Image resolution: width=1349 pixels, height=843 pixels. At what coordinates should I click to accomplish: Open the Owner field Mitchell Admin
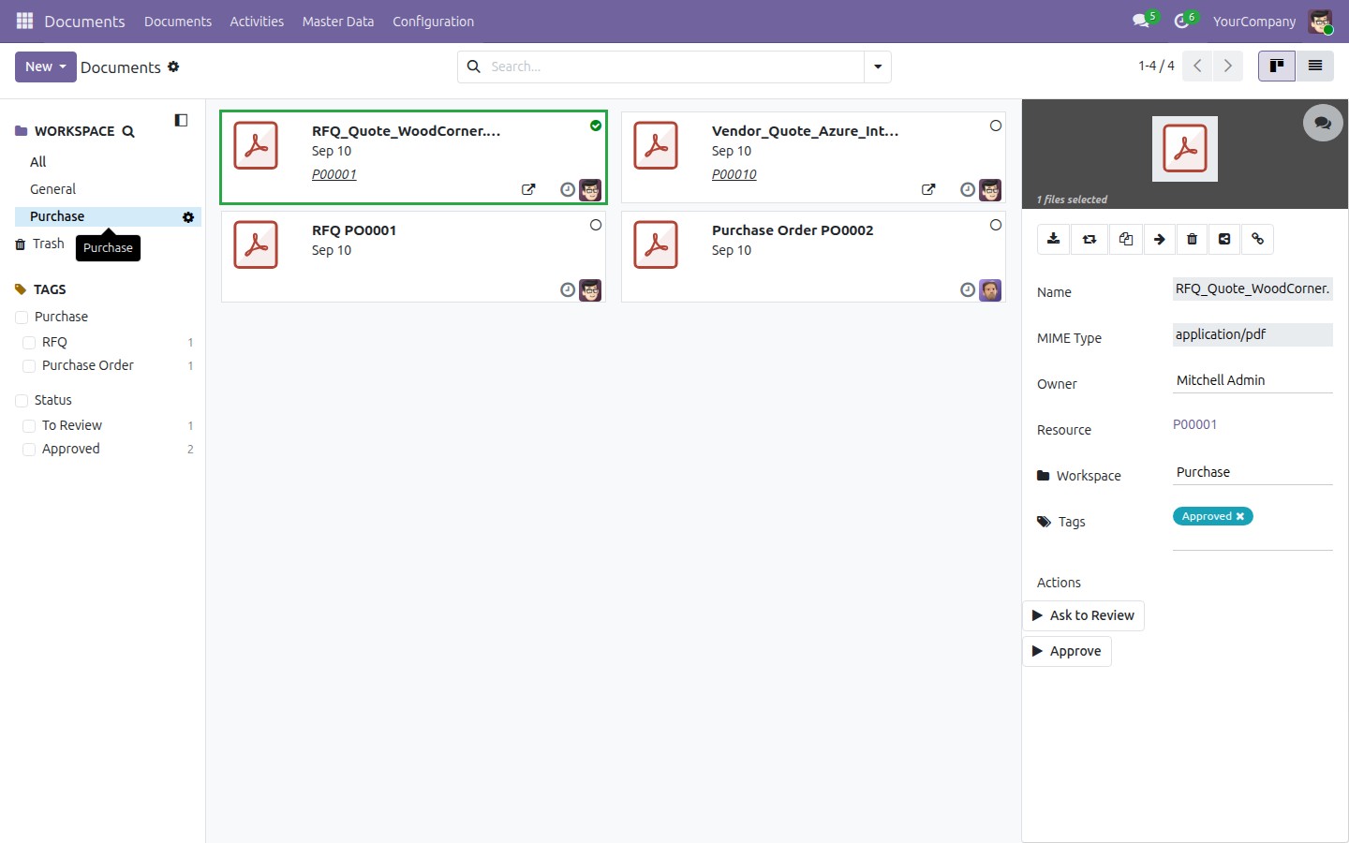pos(1253,380)
